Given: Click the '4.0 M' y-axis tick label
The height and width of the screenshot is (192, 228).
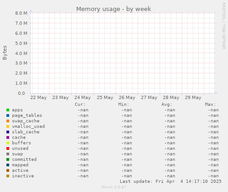Looking at the screenshot, I should tap(21, 54).
